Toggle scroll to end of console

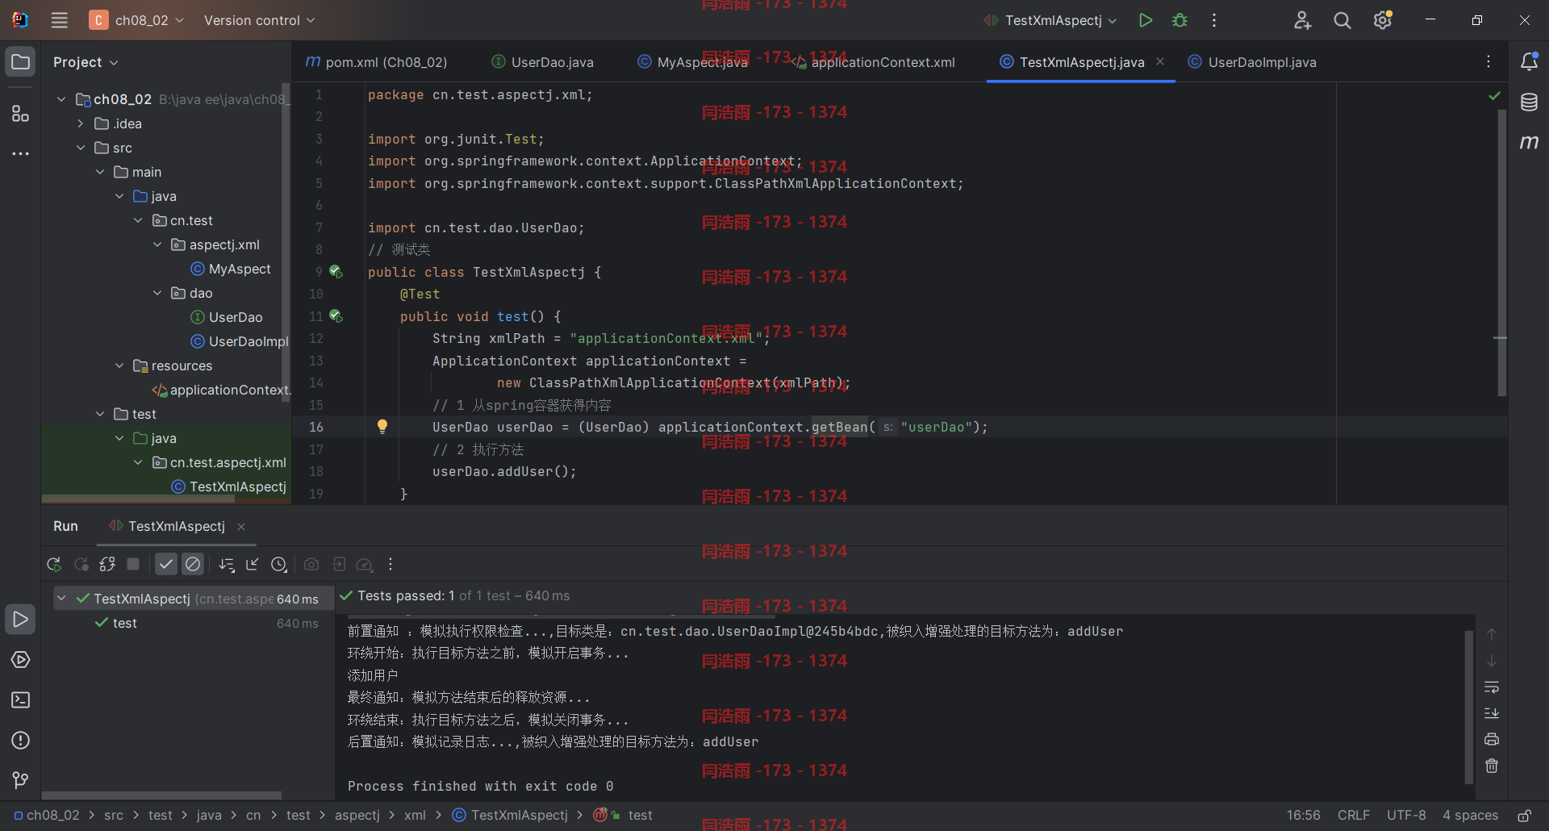pos(1492,714)
